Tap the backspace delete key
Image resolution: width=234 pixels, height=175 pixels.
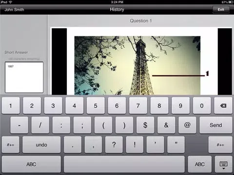click(x=223, y=105)
